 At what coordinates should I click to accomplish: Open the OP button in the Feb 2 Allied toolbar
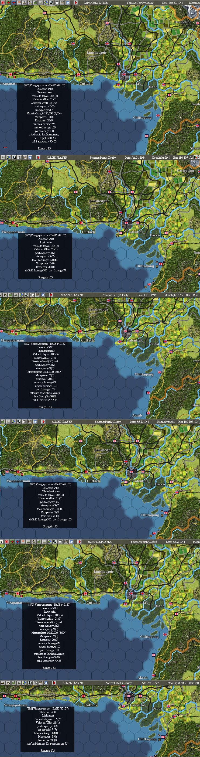(x=36, y=683)
